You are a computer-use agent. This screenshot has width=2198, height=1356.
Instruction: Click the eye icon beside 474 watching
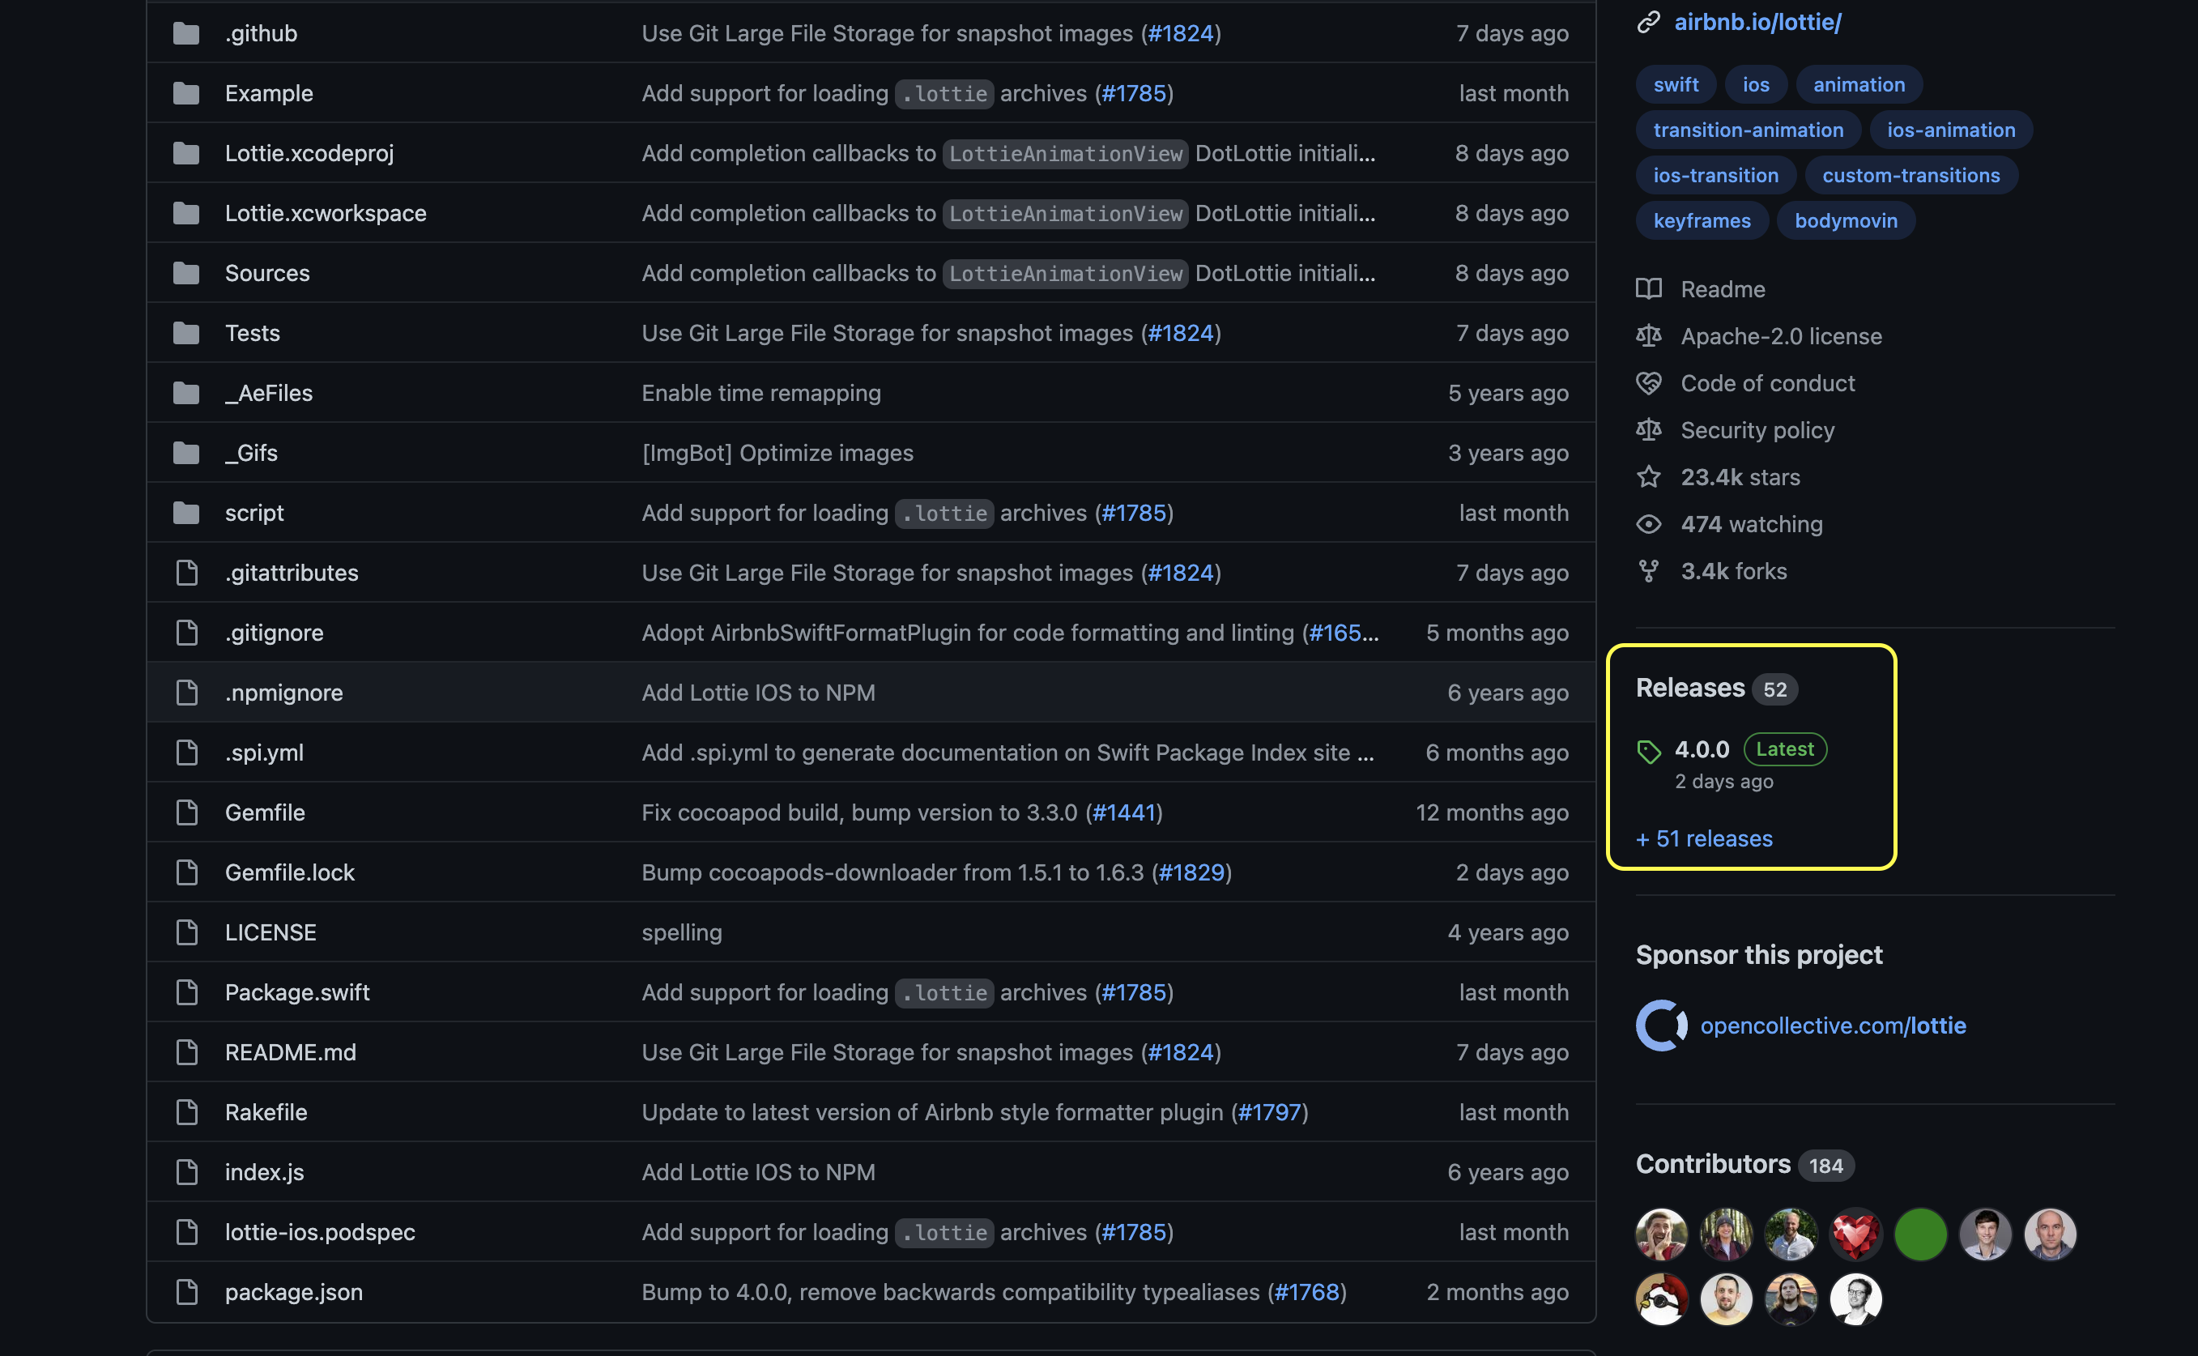pyautogui.click(x=1647, y=524)
